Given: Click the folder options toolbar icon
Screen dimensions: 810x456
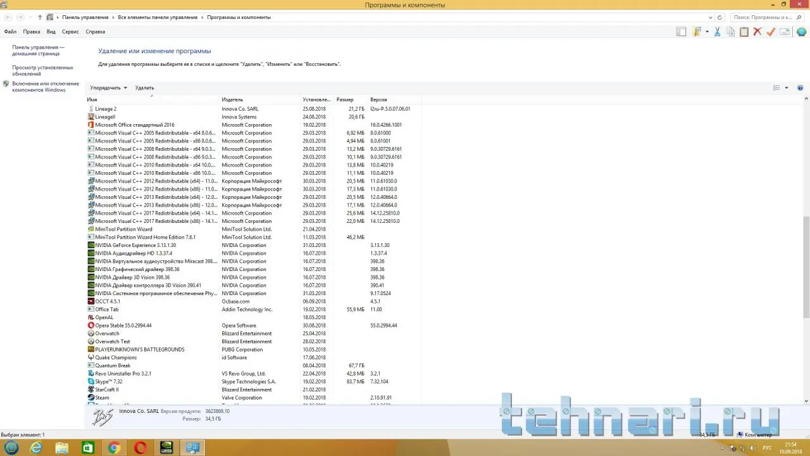Looking at the screenshot, I should 697,32.
